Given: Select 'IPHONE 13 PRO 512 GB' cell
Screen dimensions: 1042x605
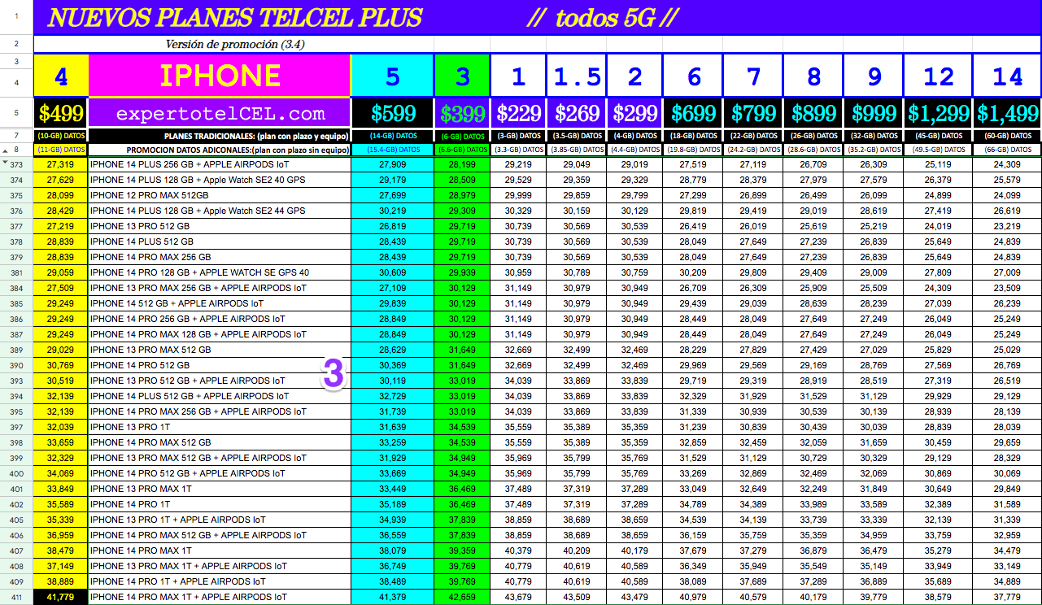Looking at the screenshot, I should [x=220, y=226].
